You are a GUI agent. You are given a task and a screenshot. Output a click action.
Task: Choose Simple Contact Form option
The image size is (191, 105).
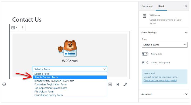point(70,77)
